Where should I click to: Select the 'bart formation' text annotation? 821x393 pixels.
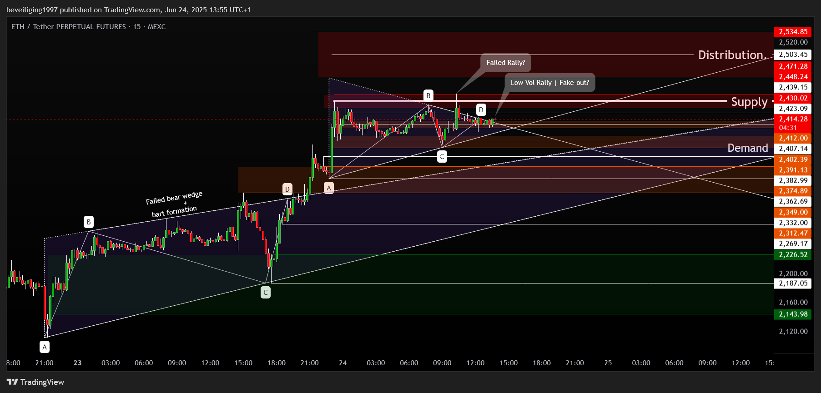click(174, 212)
